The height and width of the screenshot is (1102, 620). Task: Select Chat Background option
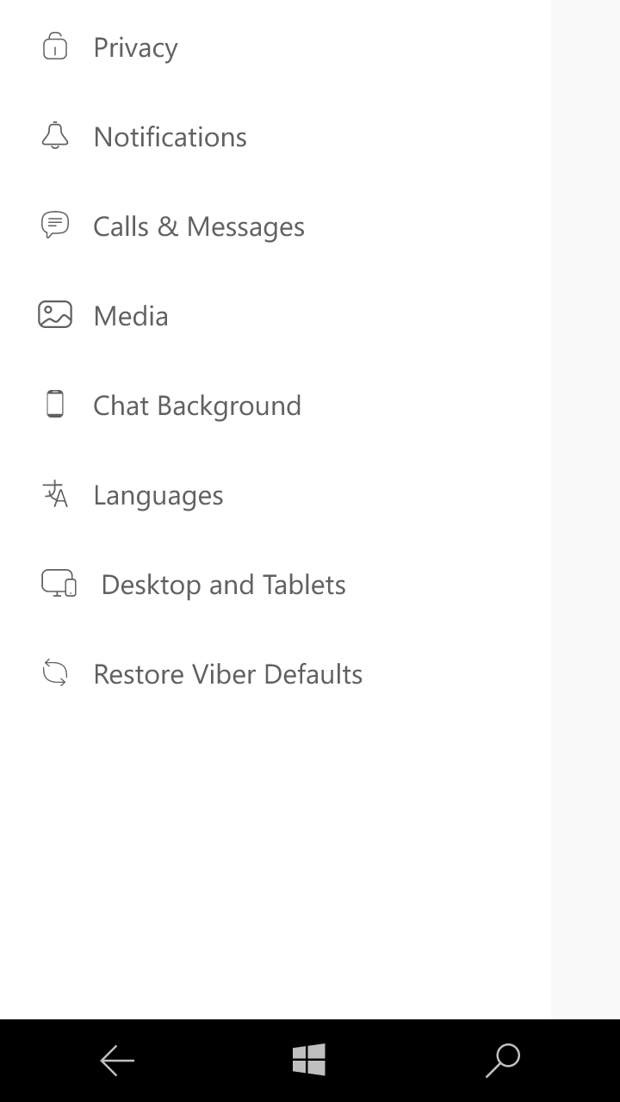(x=197, y=406)
